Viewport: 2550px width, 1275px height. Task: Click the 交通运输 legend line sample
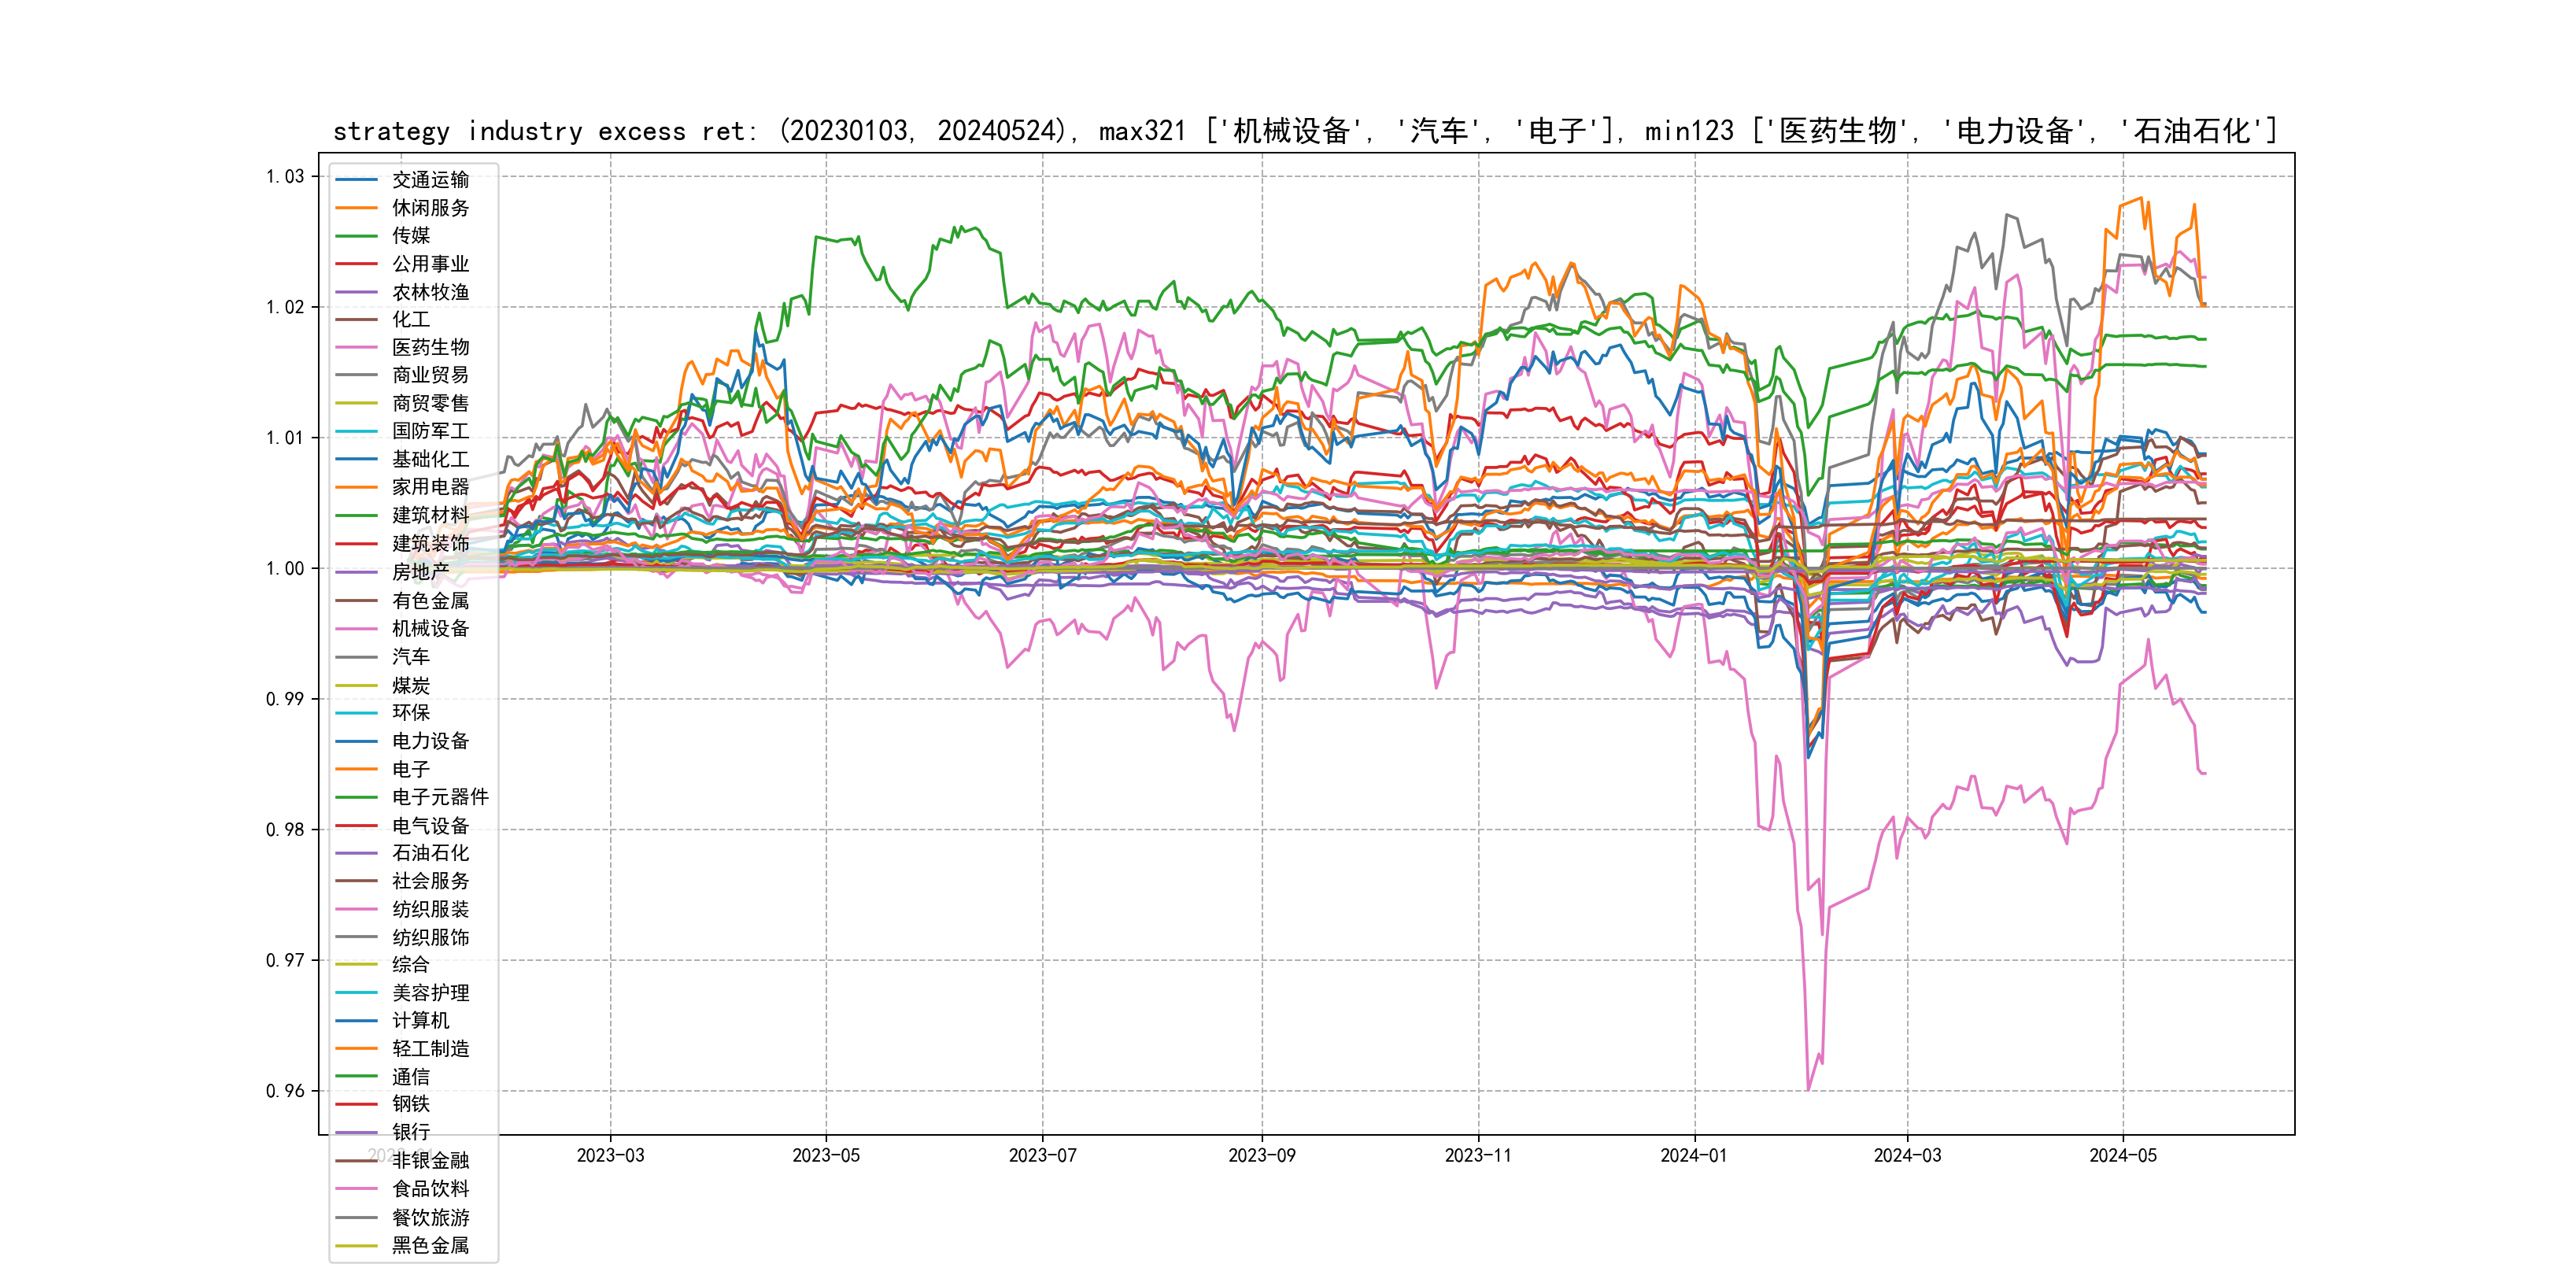(x=357, y=180)
